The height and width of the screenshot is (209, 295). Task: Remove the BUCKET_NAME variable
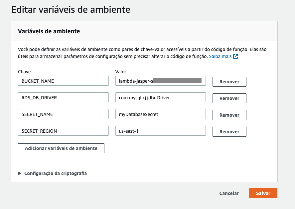coord(229,82)
